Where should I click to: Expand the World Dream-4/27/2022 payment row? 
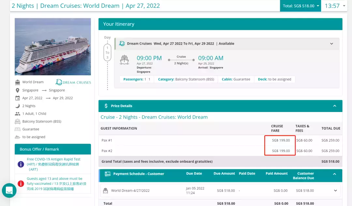click(335, 190)
